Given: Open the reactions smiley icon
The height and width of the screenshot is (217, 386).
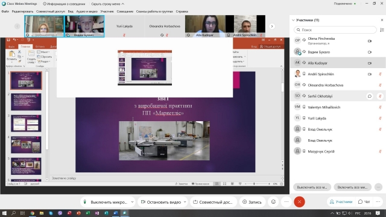Looking at the screenshot, I should 273,202.
